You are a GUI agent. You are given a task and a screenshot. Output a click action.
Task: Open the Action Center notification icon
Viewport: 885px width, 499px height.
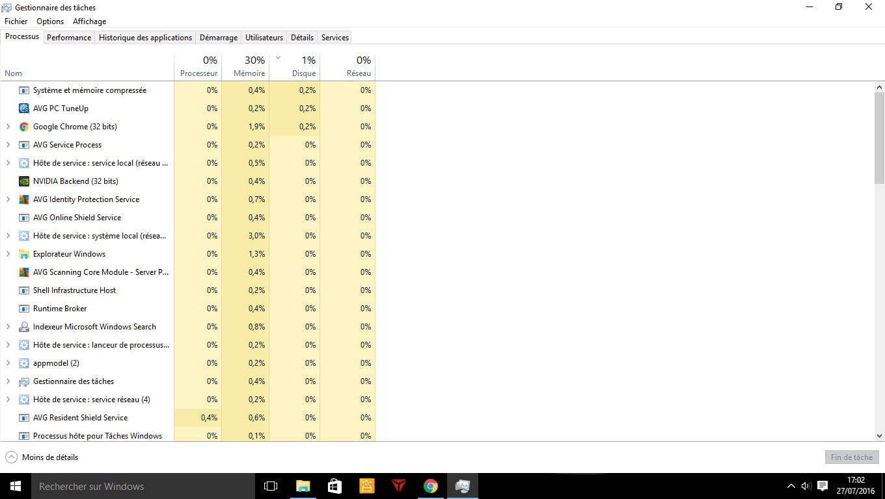(822, 486)
